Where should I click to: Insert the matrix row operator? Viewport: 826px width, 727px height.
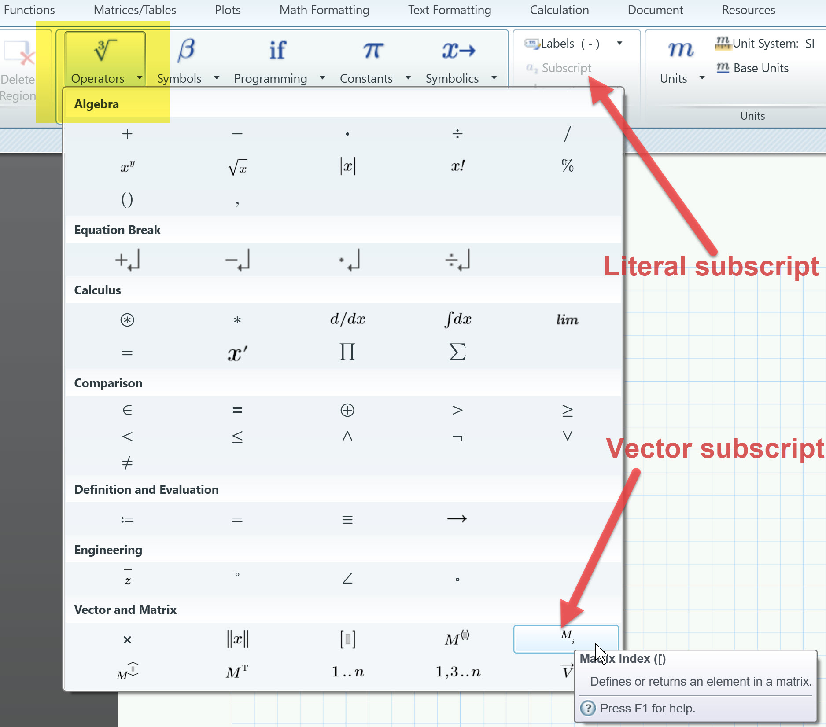(x=127, y=671)
